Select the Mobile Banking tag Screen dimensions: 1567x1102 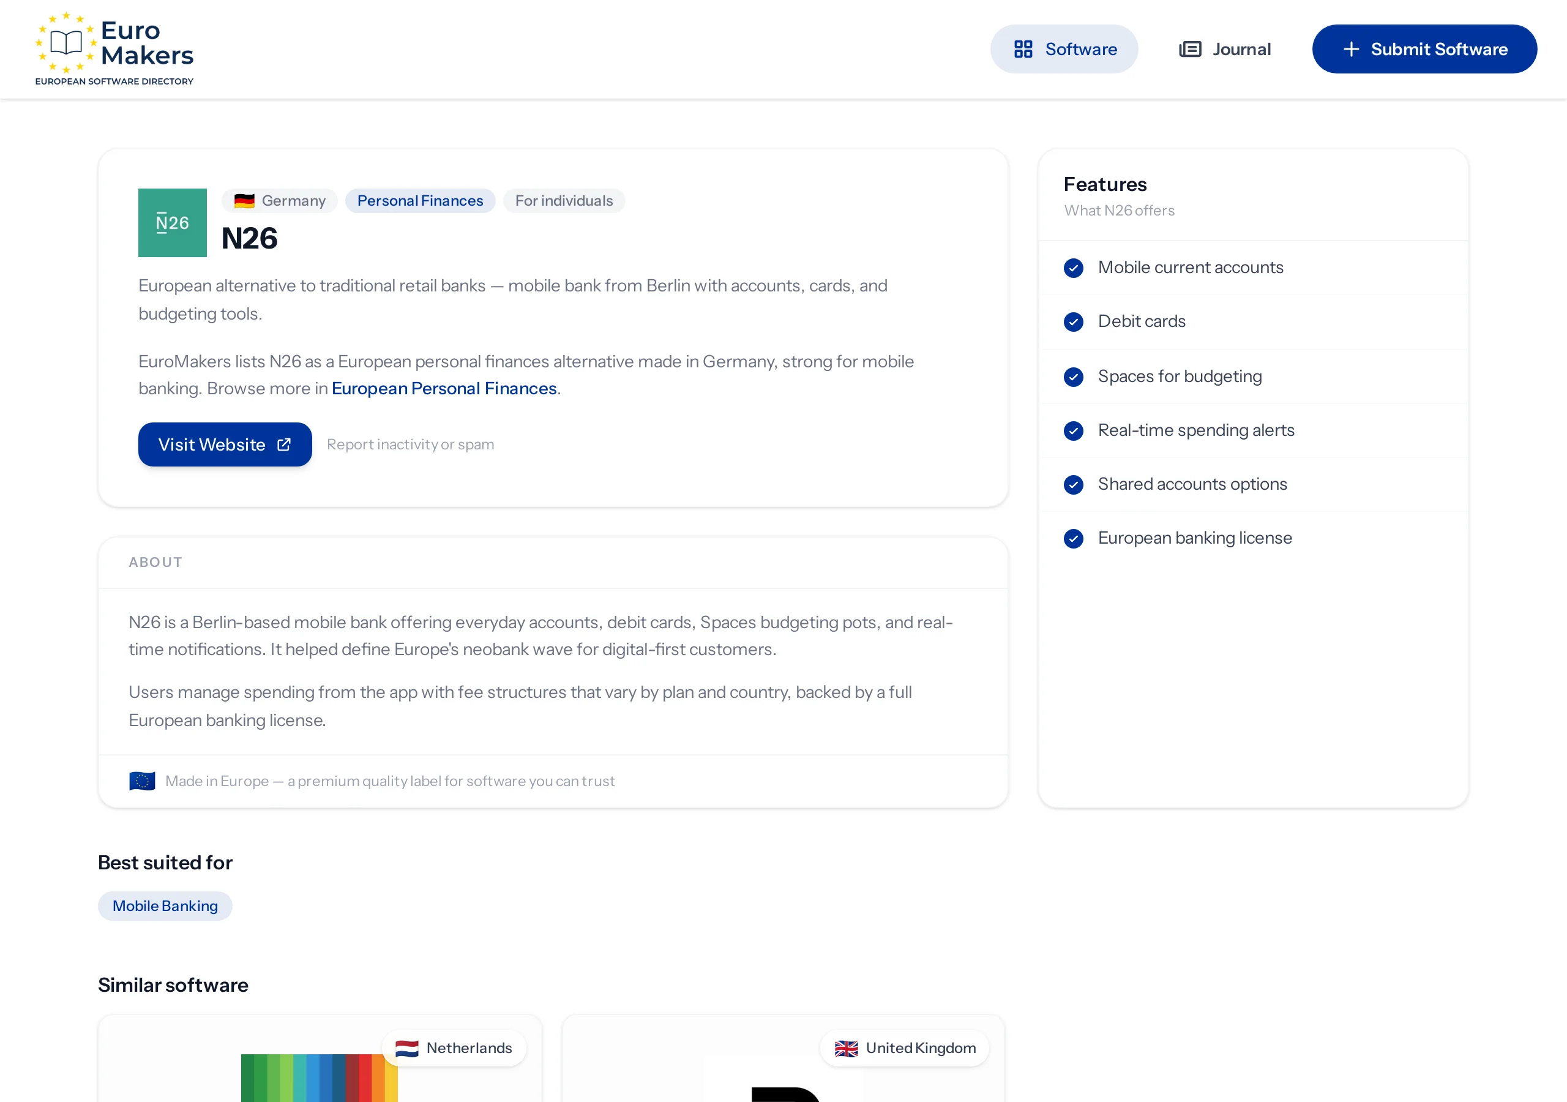(165, 906)
